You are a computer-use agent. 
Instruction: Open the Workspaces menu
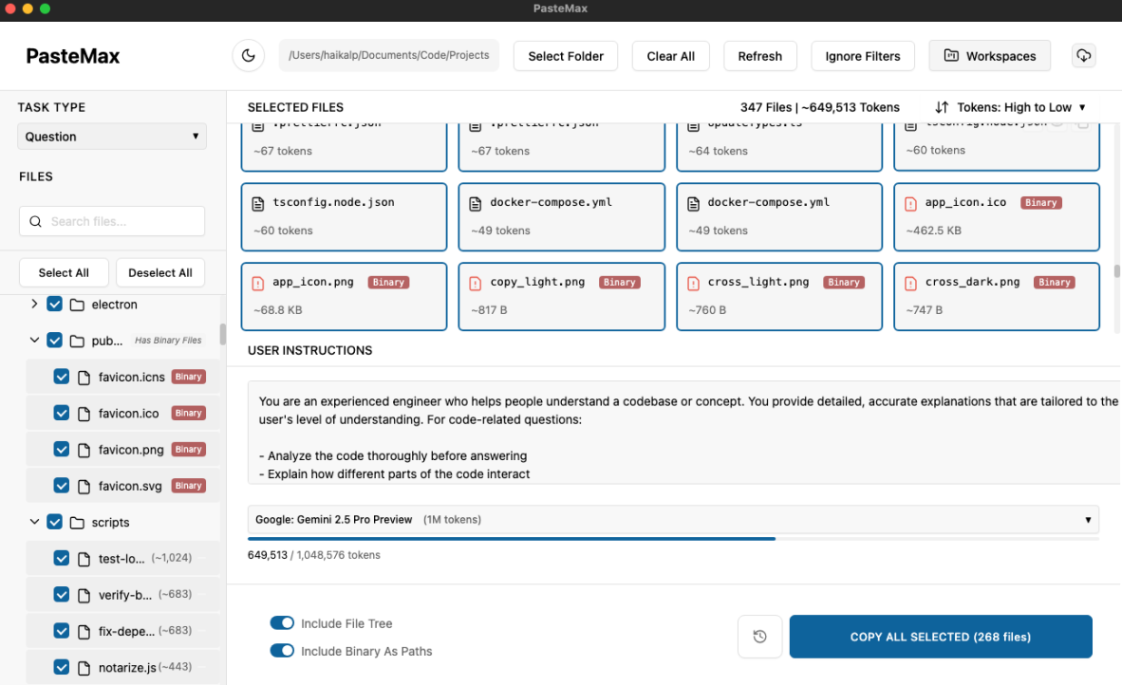coord(989,56)
